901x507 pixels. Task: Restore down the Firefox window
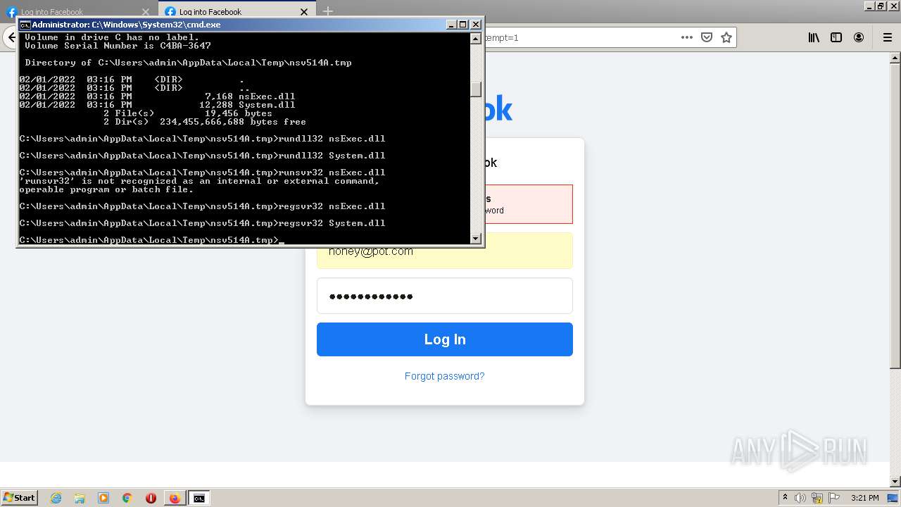click(x=881, y=6)
